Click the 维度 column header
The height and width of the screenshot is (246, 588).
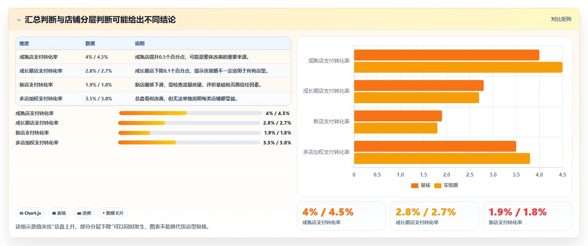click(24, 44)
